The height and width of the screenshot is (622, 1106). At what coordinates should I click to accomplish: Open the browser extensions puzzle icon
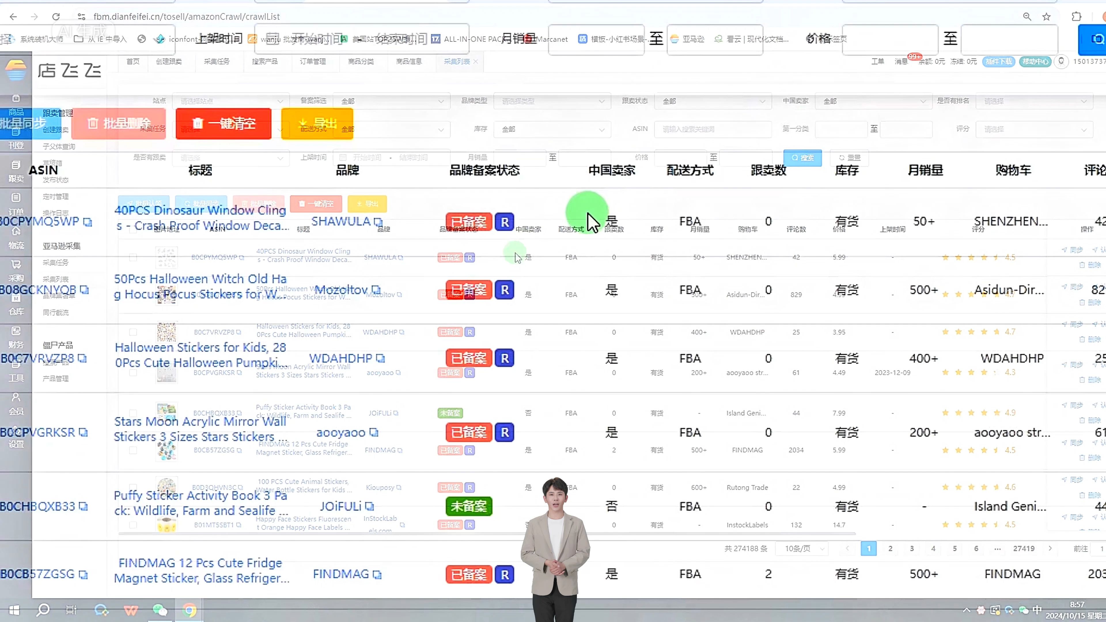[1076, 17]
